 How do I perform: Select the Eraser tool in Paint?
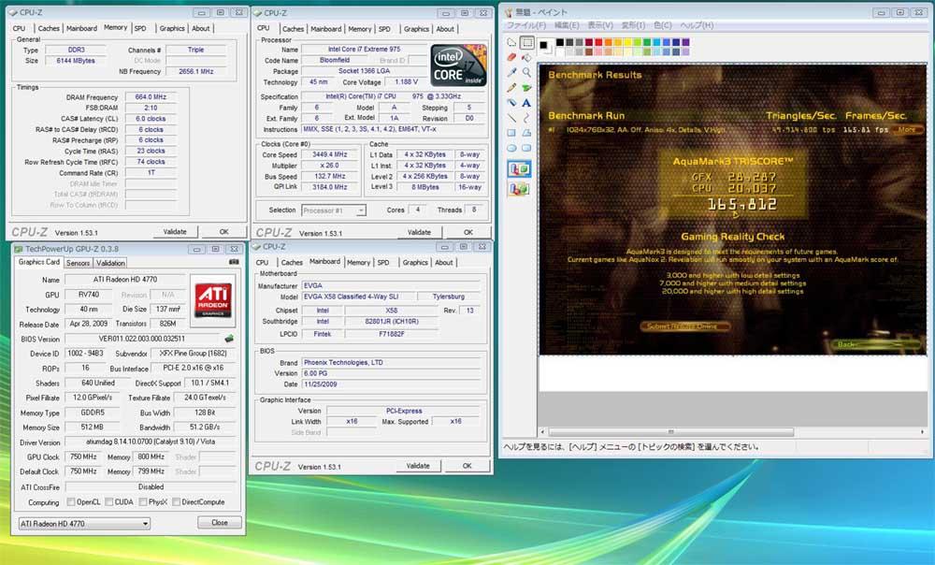511,57
